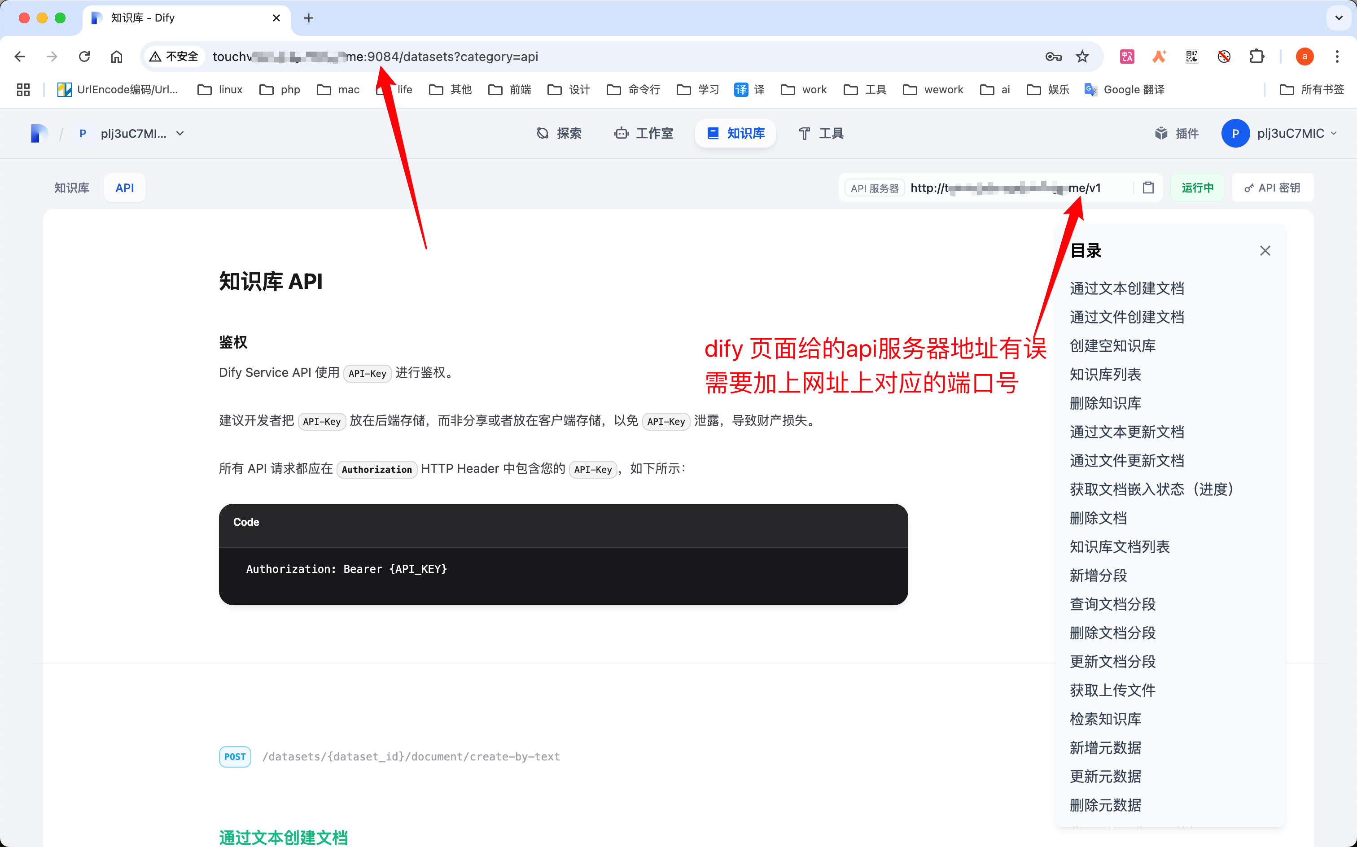
Task: Open a new browser tab
Action: [x=309, y=18]
